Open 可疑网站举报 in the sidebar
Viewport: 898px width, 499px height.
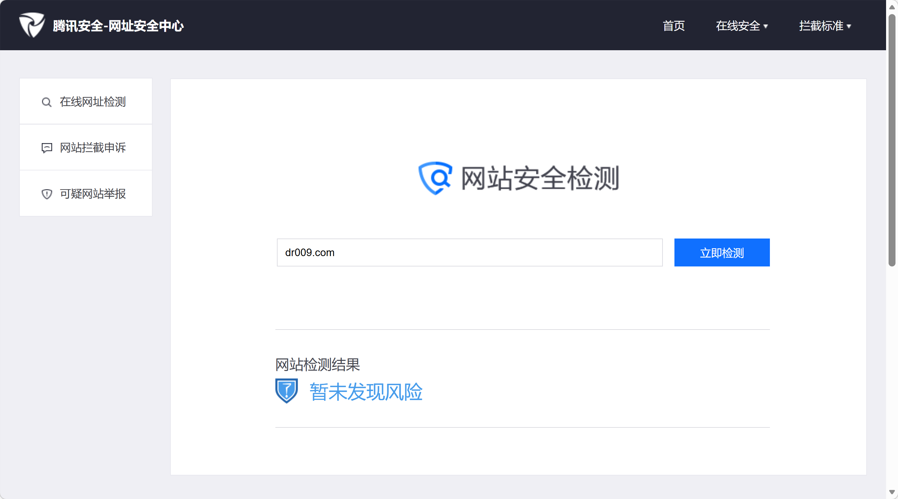coord(92,194)
